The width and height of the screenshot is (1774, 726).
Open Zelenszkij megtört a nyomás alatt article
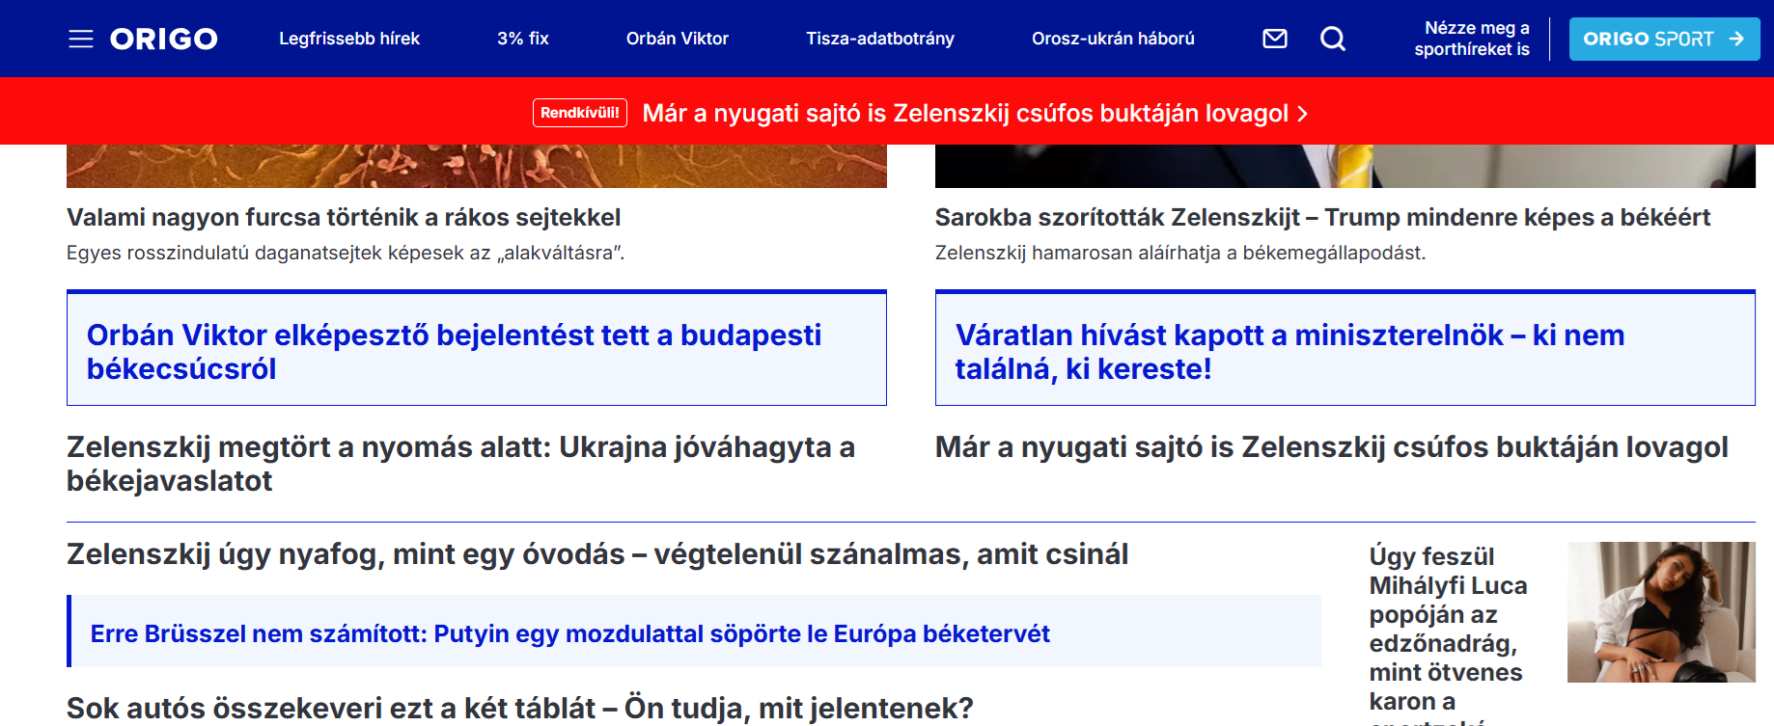click(460, 464)
